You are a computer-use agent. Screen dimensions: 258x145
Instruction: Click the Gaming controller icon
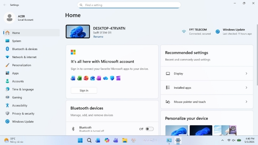tap(7, 97)
